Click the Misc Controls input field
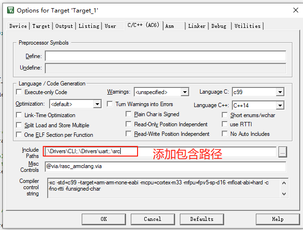This screenshot has width=303, height=230. pyautogui.click(x=165, y=167)
